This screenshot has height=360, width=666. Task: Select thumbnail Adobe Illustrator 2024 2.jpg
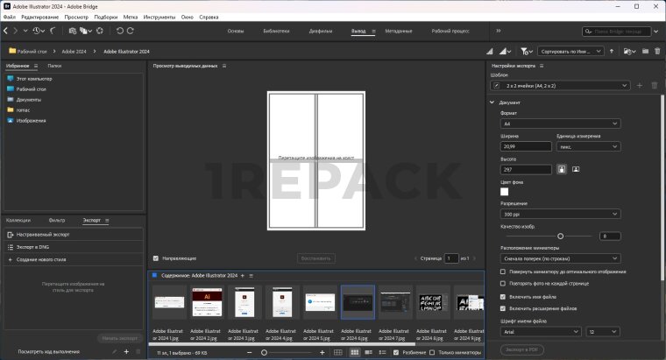[x=207, y=302]
